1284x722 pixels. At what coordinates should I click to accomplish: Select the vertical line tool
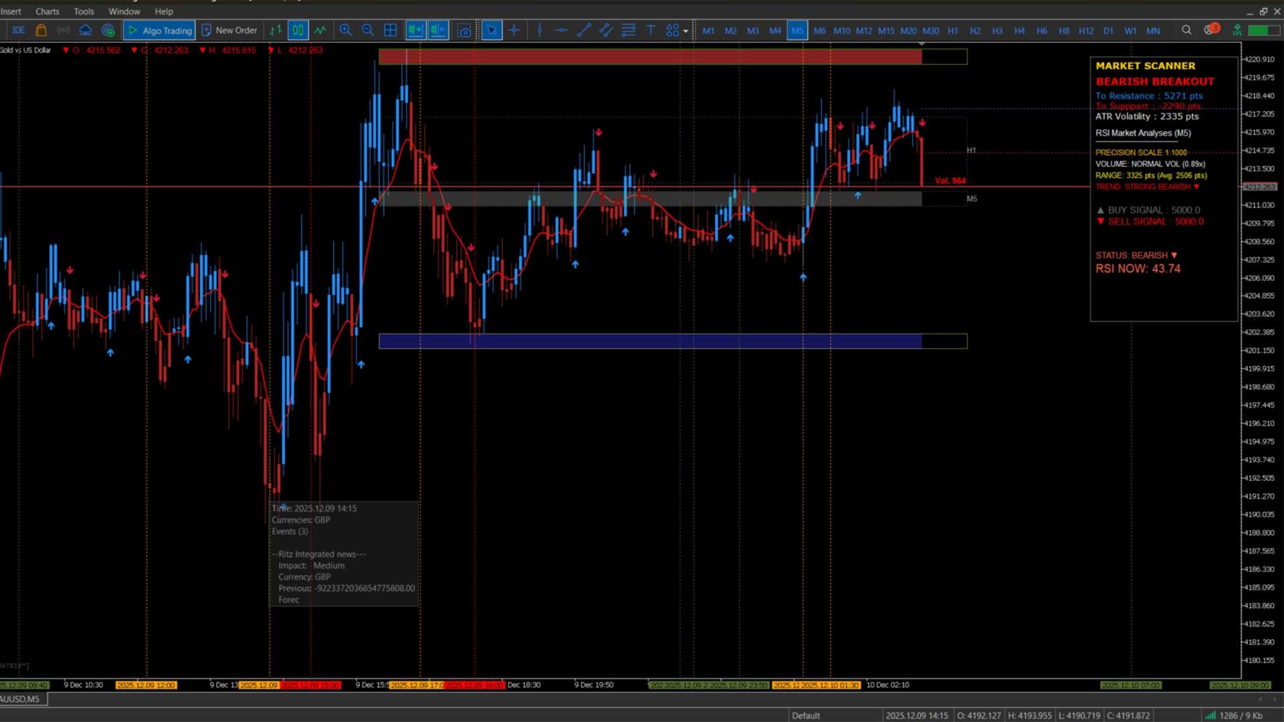pos(540,30)
